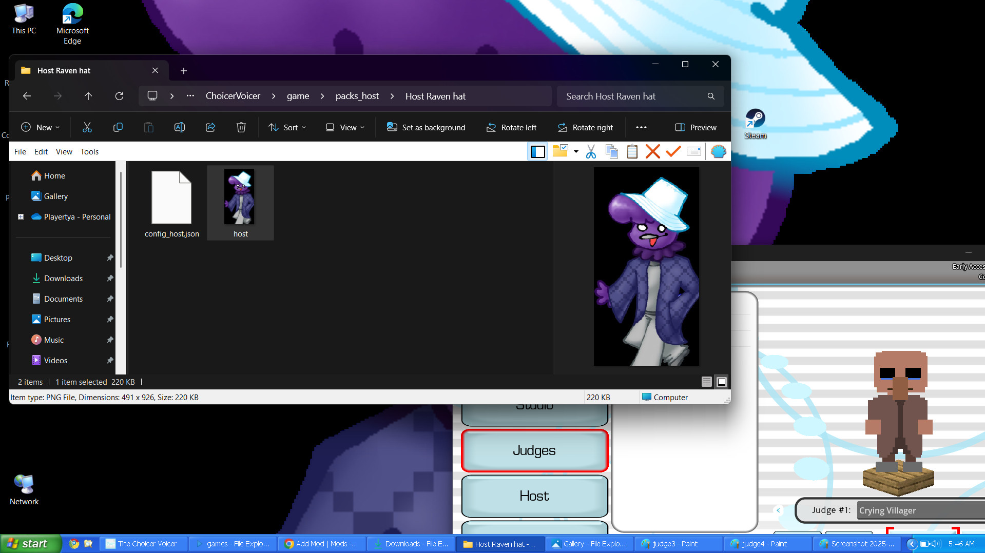The width and height of the screenshot is (985, 553).
Task: Click the Judges button in the game
Action: click(534, 450)
